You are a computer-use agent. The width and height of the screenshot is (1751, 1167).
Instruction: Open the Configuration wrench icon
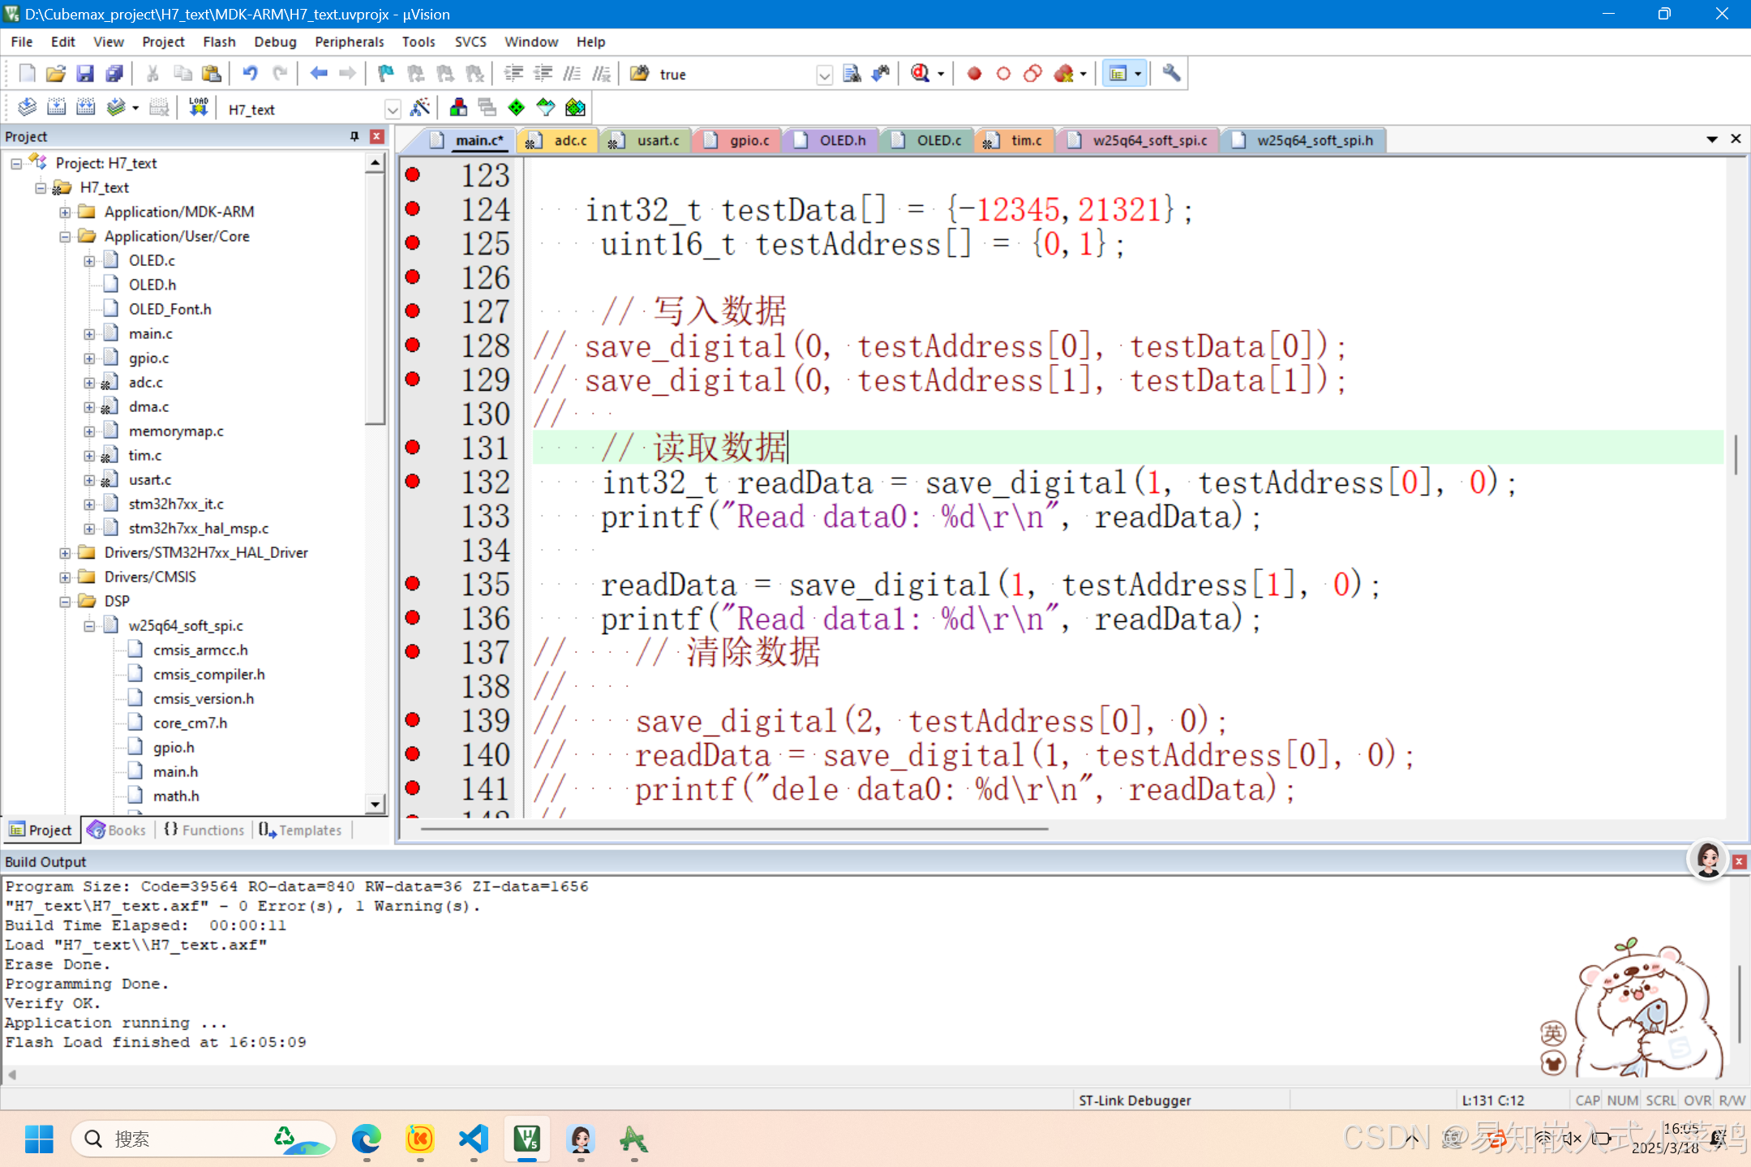tap(1170, 74)
